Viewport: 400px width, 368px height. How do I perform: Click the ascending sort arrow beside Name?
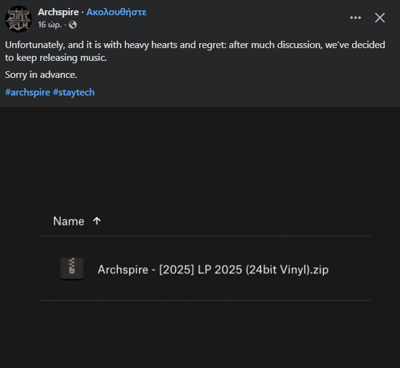pyautogui.click(x=97, y=221)
